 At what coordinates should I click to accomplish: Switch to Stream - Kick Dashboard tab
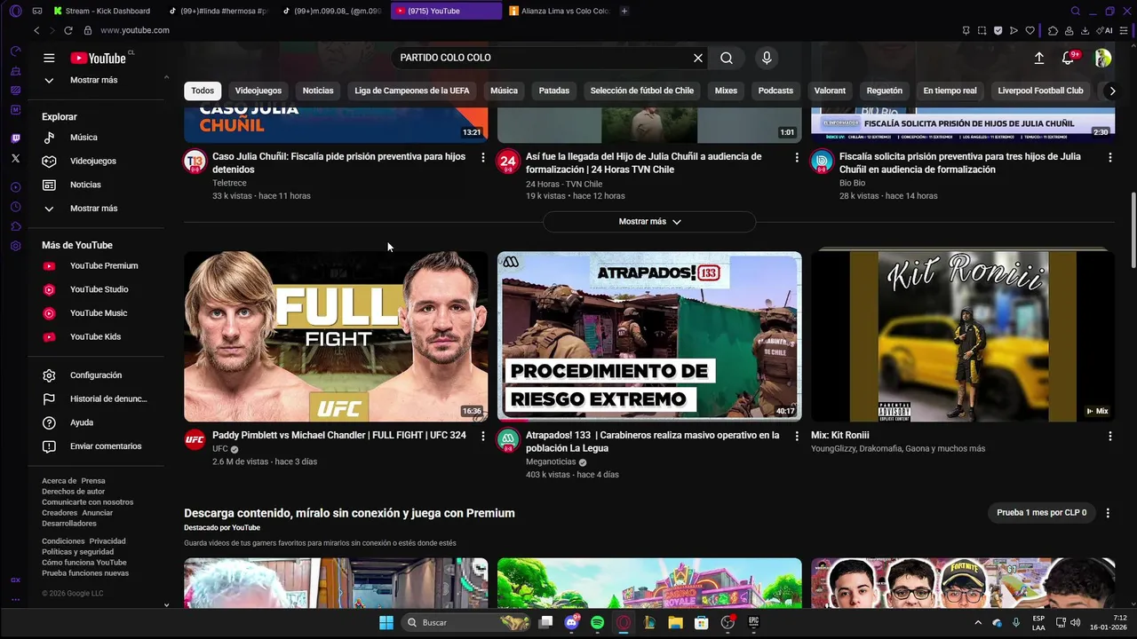coord(107,11)
